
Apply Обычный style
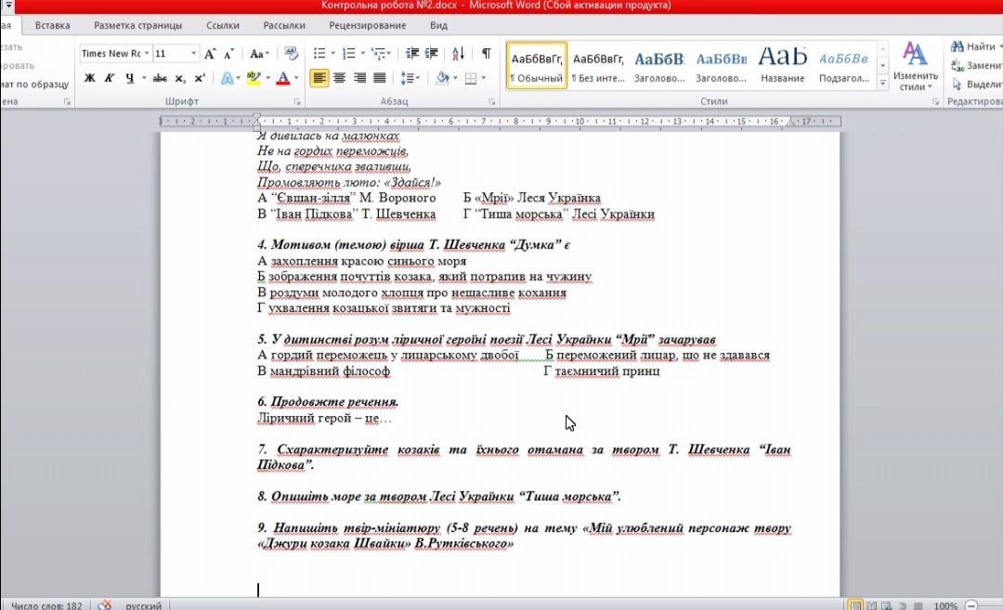coord(536,65)
